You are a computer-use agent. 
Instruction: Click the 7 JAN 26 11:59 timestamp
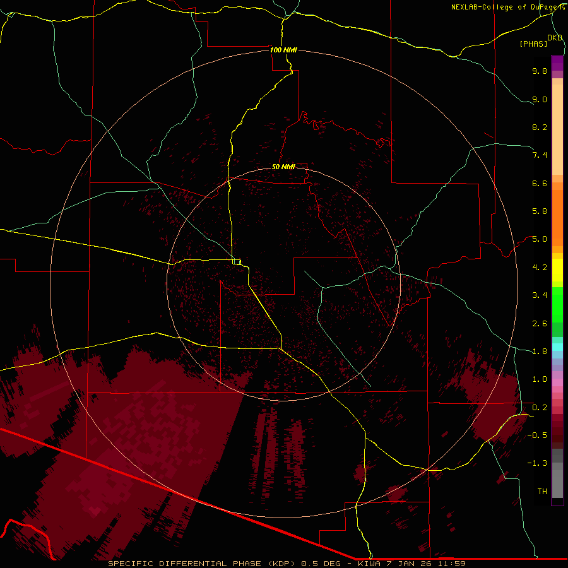(x=426, y=564)
